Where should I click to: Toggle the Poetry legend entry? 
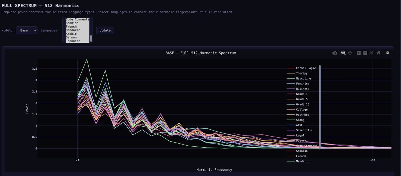296,141
